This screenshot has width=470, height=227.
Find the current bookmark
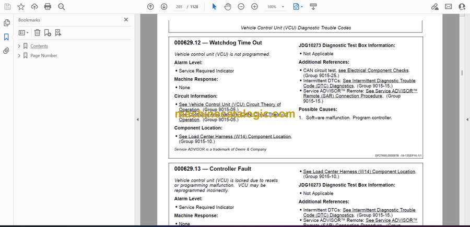(x=58, y=33)
